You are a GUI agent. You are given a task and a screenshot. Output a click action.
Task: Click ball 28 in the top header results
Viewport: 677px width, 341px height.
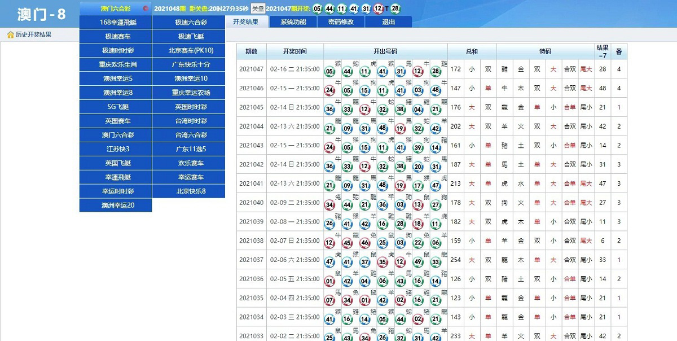tap(395, 8)
